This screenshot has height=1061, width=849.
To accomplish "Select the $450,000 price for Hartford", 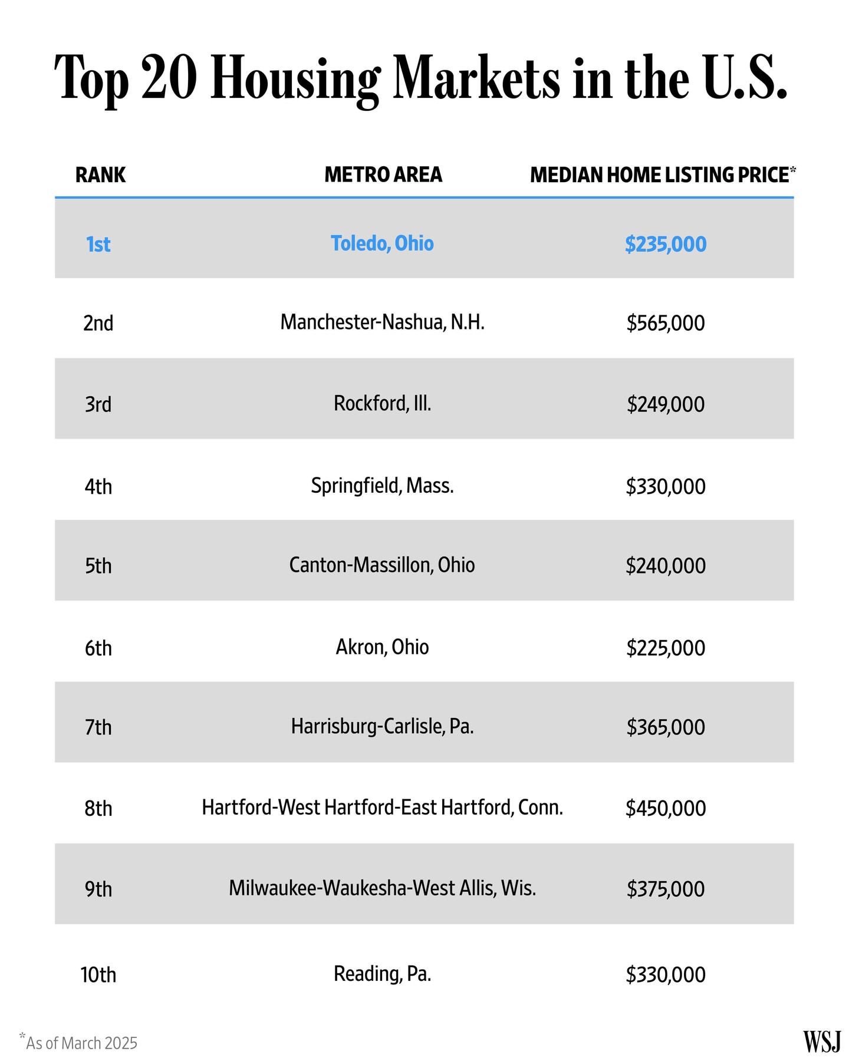I will click(x=666, y=808).
